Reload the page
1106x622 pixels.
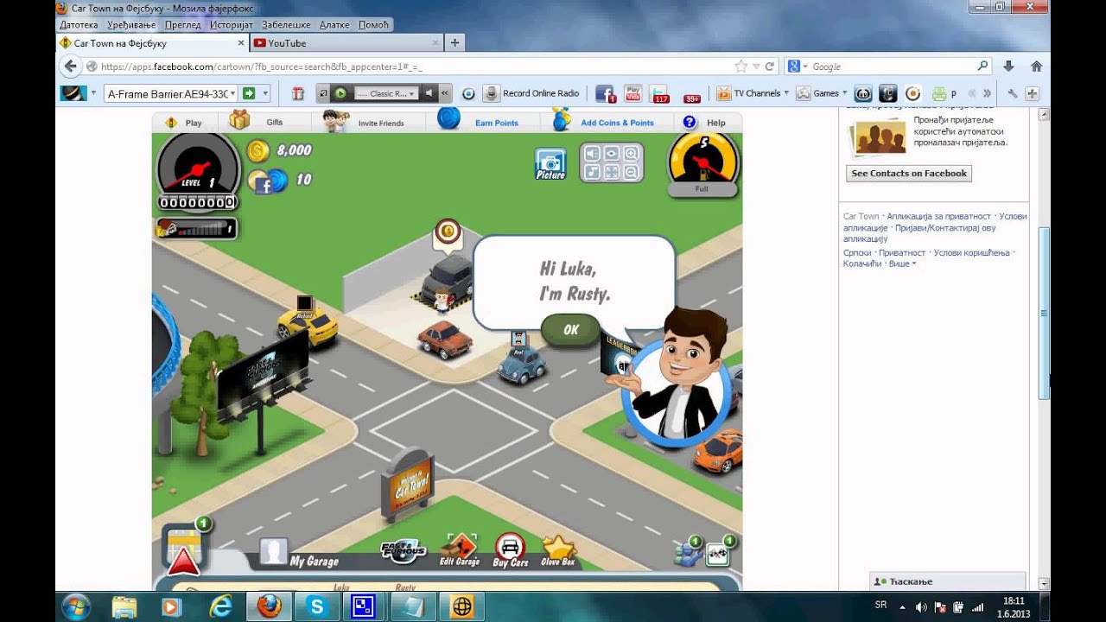(769, 67)
